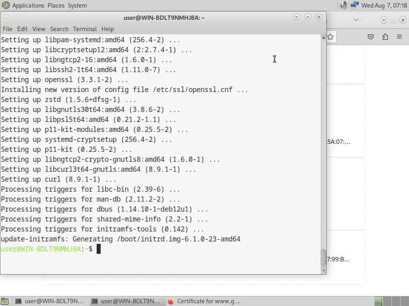Bookmark page with Firefox star icon

pos(330,37)
